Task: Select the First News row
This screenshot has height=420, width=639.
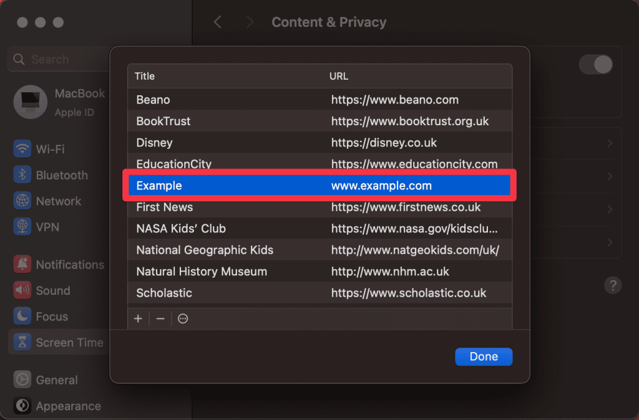Action: [x=320, y=207]
